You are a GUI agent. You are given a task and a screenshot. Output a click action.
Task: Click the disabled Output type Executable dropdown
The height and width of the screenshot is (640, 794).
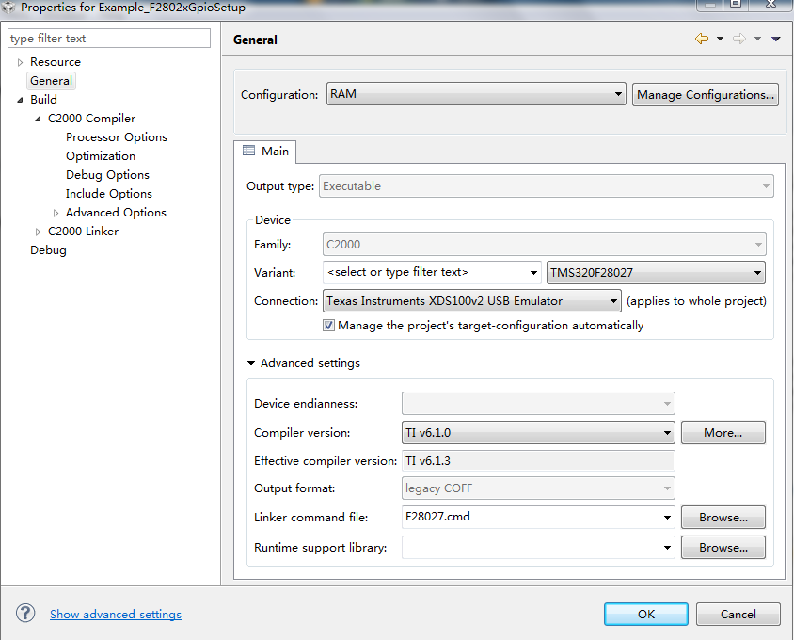coord(546,186)
